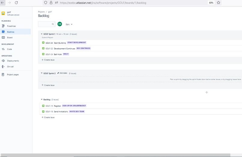
Task: Click the GOLF-24 issue key
Action: (x=49, y=54)
